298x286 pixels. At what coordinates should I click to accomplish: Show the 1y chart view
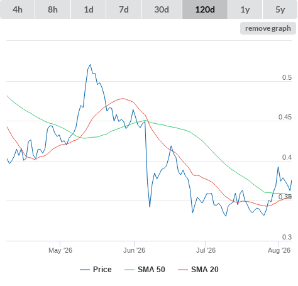(x=245, y=9)
